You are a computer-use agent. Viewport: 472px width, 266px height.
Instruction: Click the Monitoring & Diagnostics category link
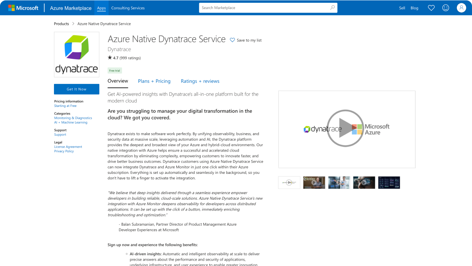coord(73,118)
